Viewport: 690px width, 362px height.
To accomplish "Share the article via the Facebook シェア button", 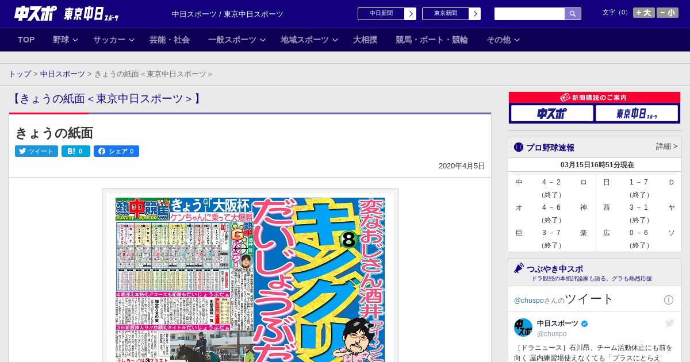I will pos(116,151).
